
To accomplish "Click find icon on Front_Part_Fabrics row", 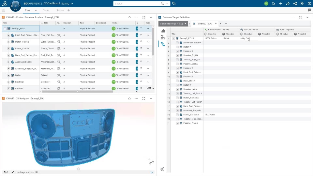I will pyautogui.click(x=59, y=35).
